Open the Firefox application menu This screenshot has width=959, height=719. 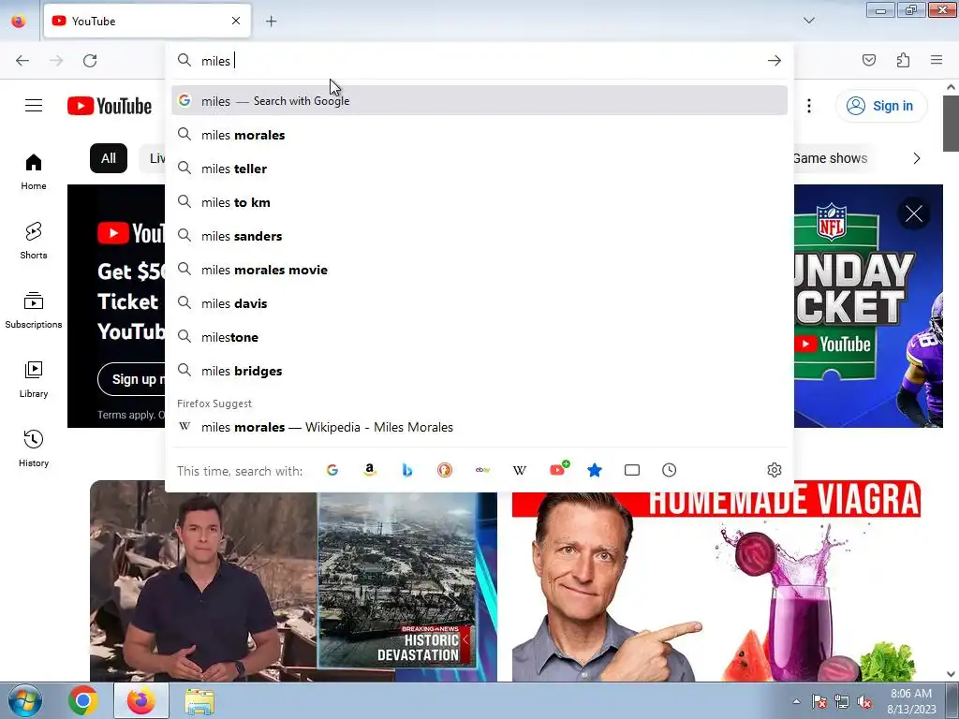937,60
